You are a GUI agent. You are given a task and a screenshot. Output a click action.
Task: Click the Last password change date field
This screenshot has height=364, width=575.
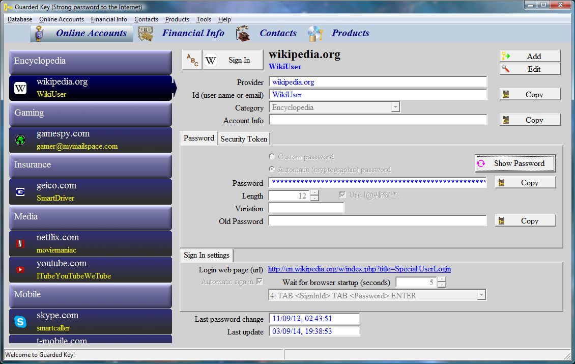[314, 319]
